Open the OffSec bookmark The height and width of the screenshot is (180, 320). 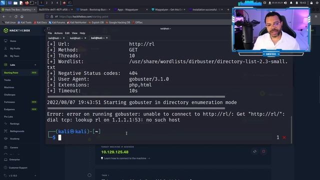137,22
